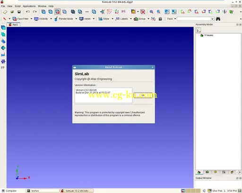Click the FP icon in left sidebar
The height and width of the screenshot is (193, 242).
[x=3, y=68]
